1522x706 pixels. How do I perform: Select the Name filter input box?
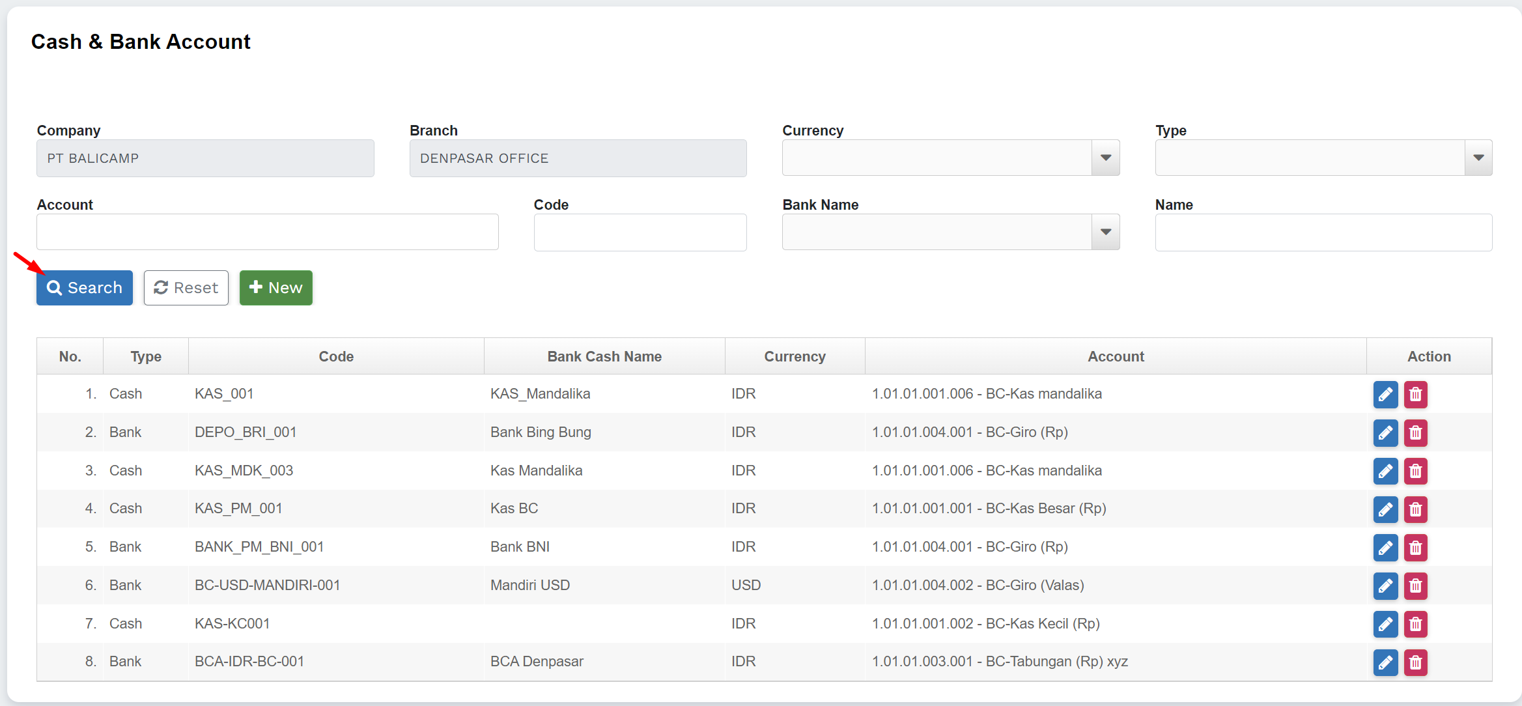tap(1323, 233)
